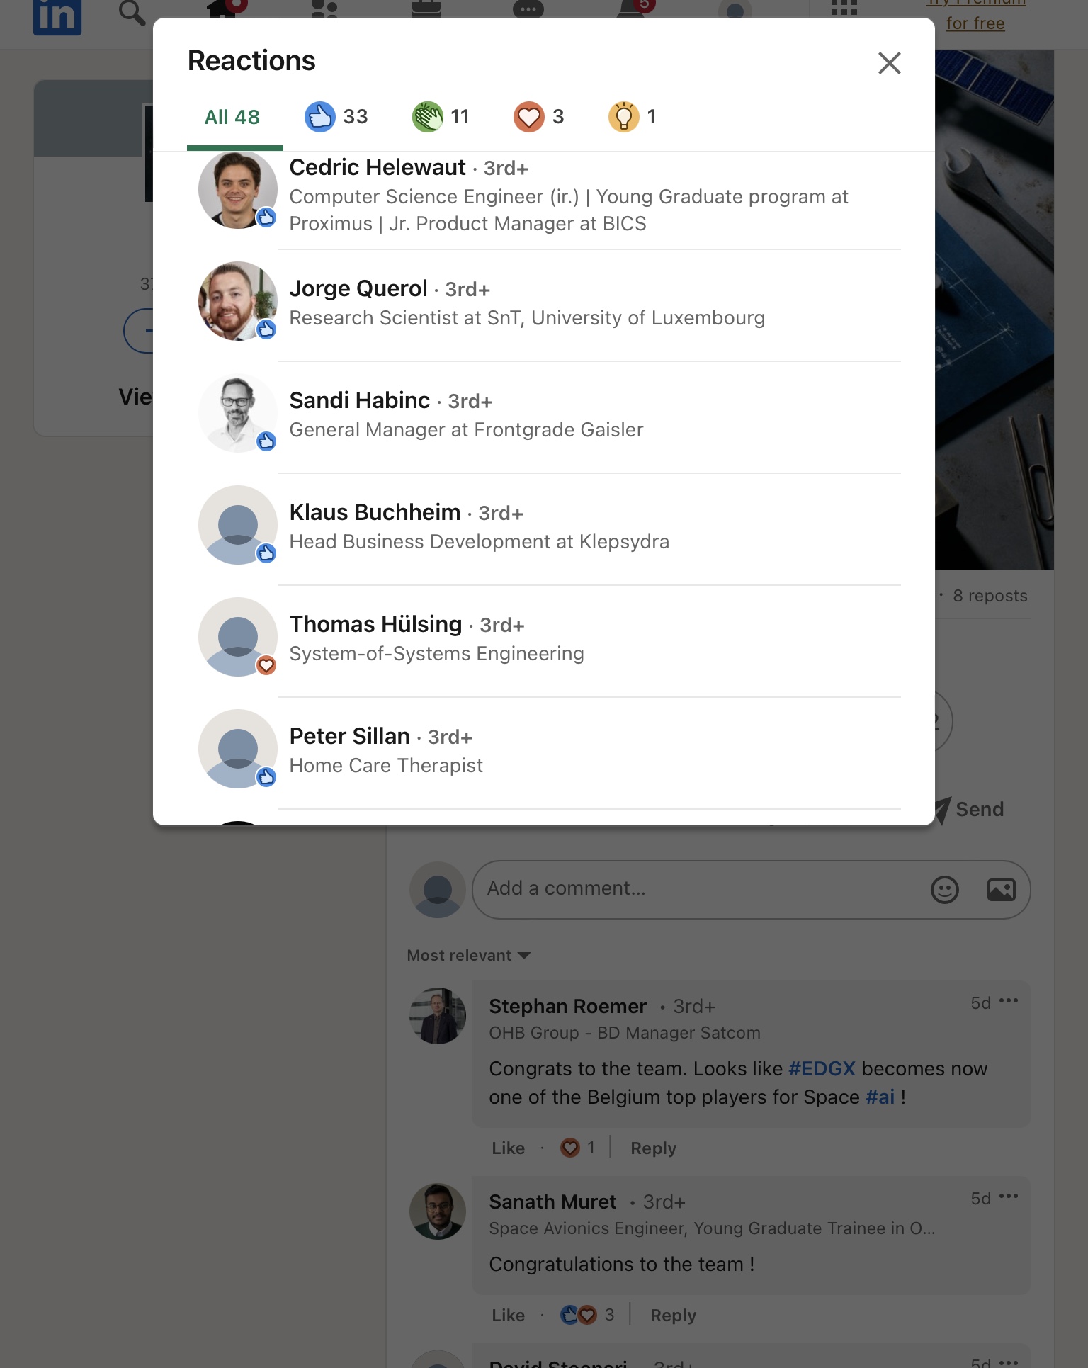View Thomas Hülsing's profile
Screen dimensions: 1088x1368
coord(375,625)
